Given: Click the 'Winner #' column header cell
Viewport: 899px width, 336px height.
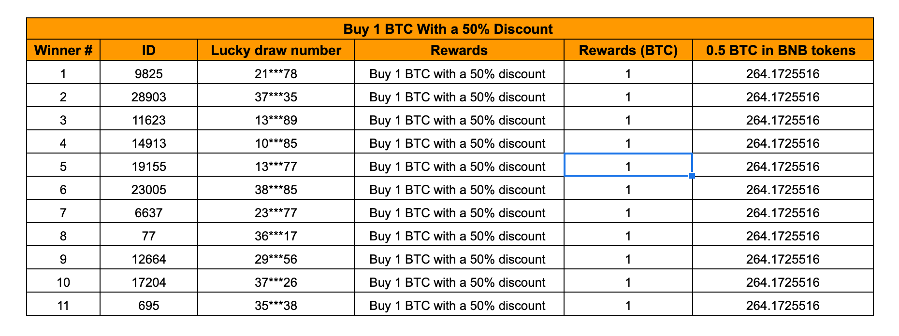Looking at the screenshot, I should (63, 50).
